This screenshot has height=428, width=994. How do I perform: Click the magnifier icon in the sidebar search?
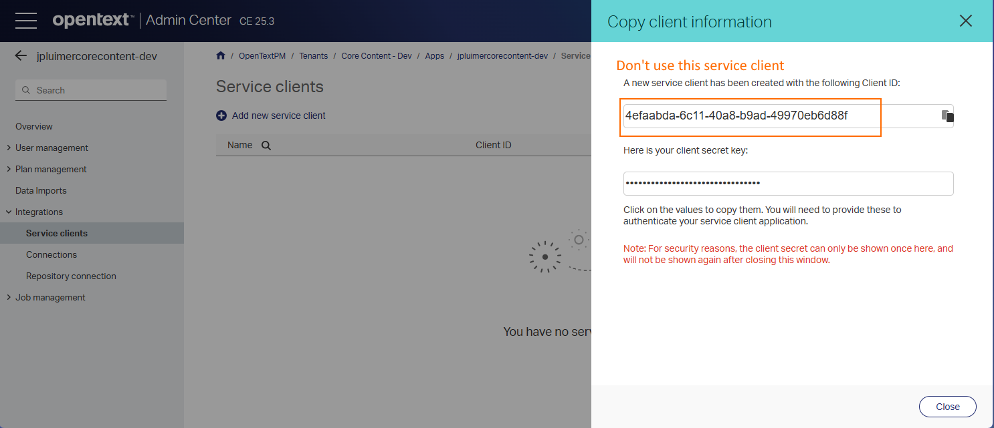(x=26, y=90)
